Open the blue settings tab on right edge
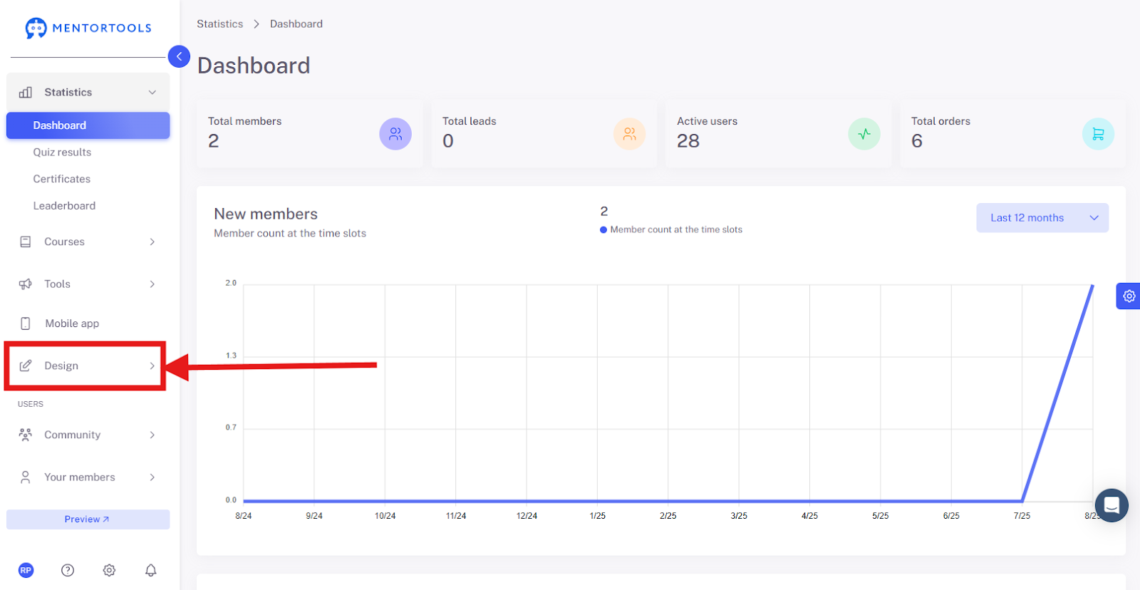Image resolution: width=1140 pixels, height=590 pixels. (x=1129, y=296)
